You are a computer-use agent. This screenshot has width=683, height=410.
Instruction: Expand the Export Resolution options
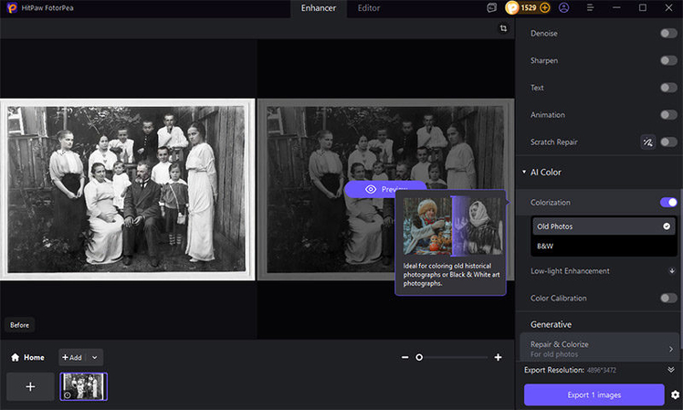tap(671, 370)
